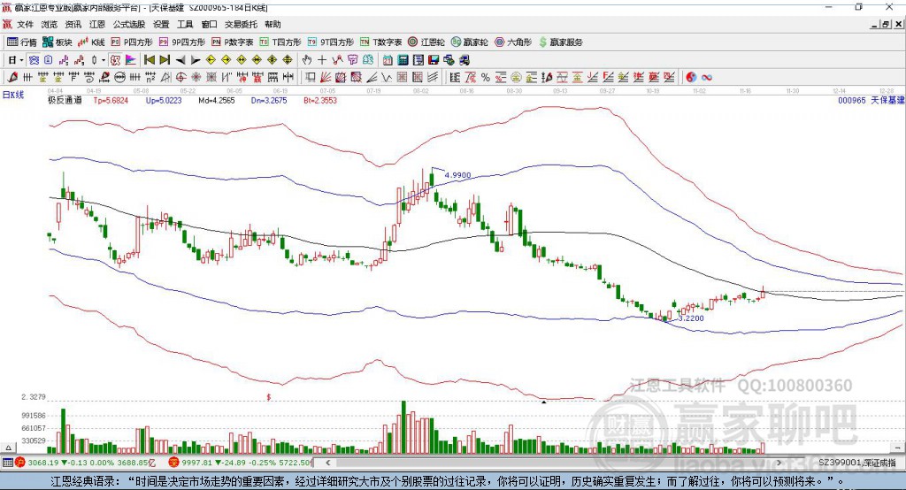Click scroll-left arrow on bottom scrollbar

pos(327,463)
